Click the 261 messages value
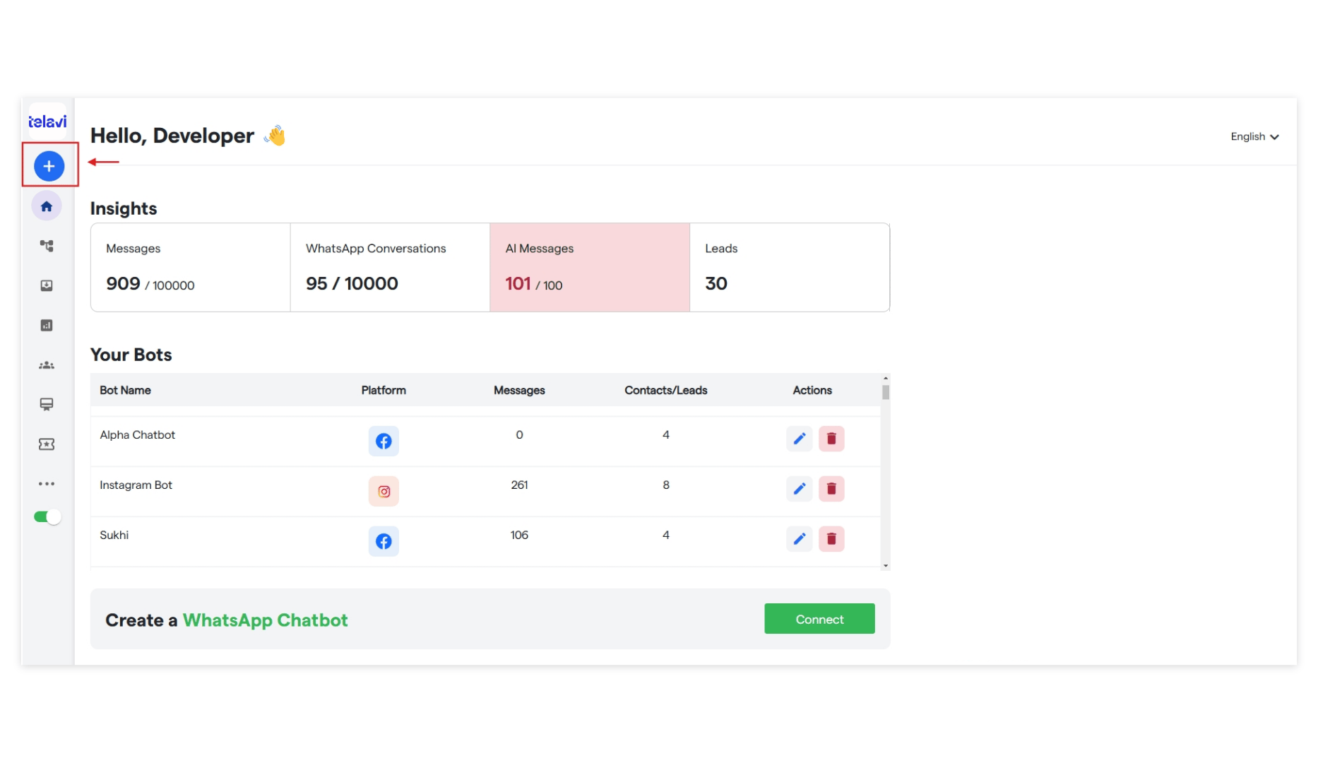Screen dimensions: 1318x763 coord(519,485)
